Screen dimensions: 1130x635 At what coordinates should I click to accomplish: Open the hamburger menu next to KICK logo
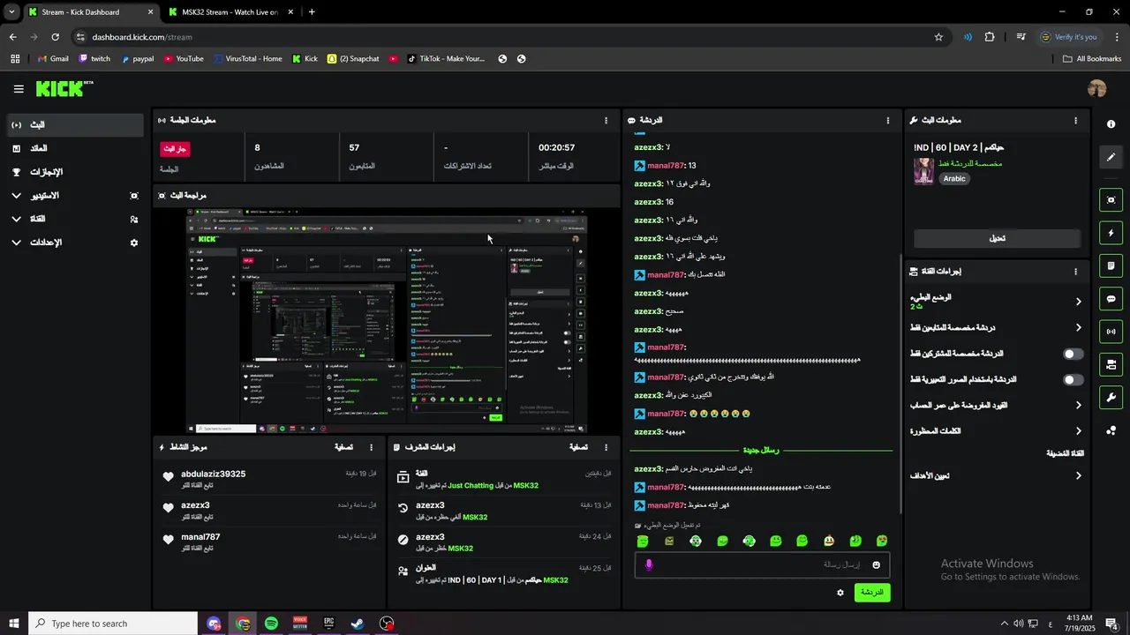19,89
